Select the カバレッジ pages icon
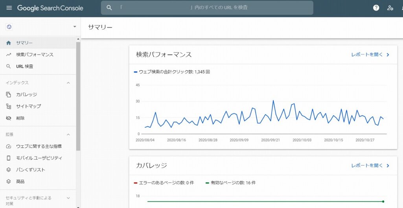The image size is (403, 208). [x=9, y=94]
